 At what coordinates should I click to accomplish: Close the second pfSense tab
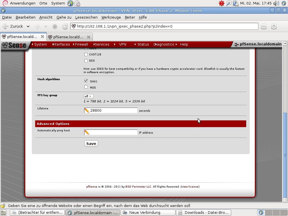89,37
